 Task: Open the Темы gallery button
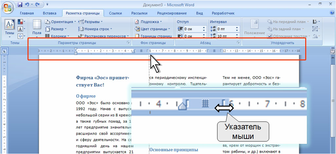point(9,29)
